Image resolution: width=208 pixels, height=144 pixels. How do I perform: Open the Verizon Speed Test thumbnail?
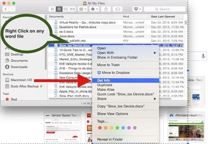tap(63, 127)
